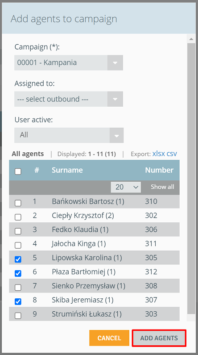The width and height of the screenshot is (198, 355).
Task: Tick the select-all checkbox in table header
Action: (x=18, y=171)
